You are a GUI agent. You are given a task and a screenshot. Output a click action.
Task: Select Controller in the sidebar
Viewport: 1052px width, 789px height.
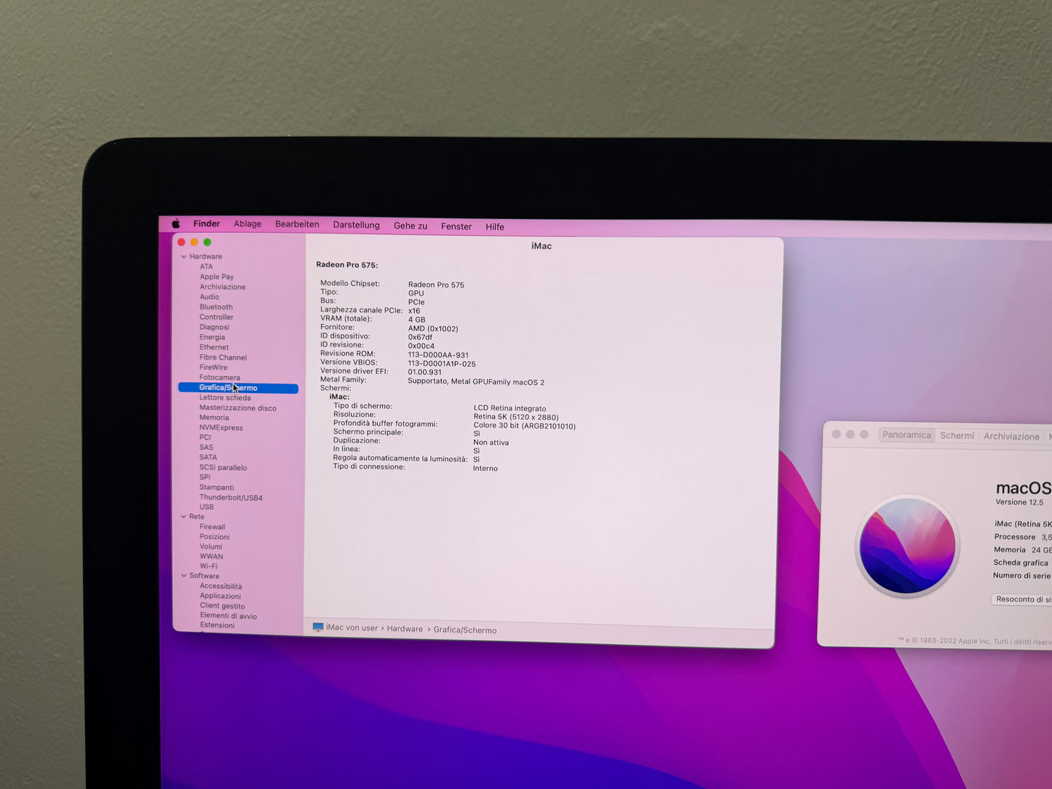217,317
